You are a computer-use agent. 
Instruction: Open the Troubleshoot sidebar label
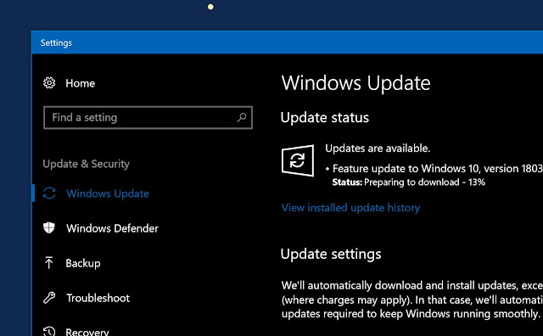pyautogui.click(x=98, y=298)
